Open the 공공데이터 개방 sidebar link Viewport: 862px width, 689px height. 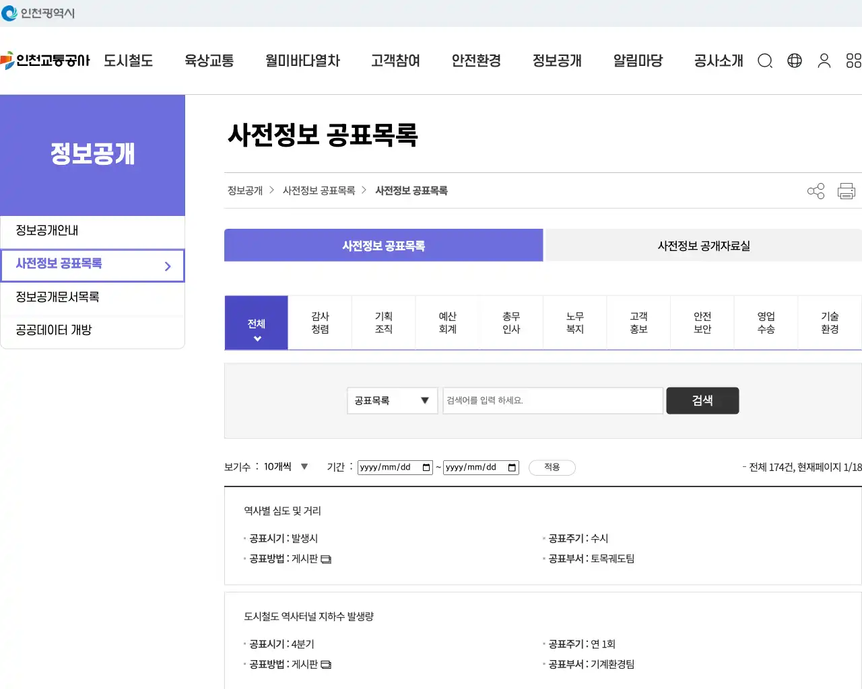click(x=92, y=330)
